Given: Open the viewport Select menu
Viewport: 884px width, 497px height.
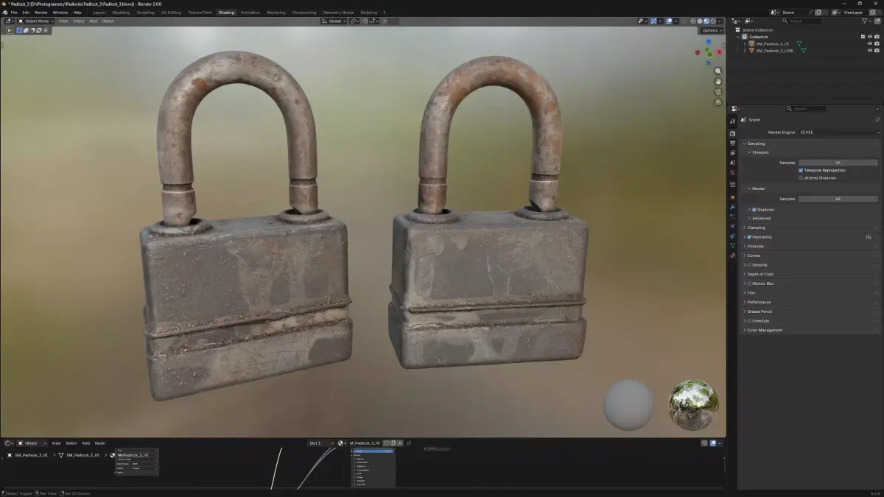Looking at the screenshot, I should [x=79, y=21].
